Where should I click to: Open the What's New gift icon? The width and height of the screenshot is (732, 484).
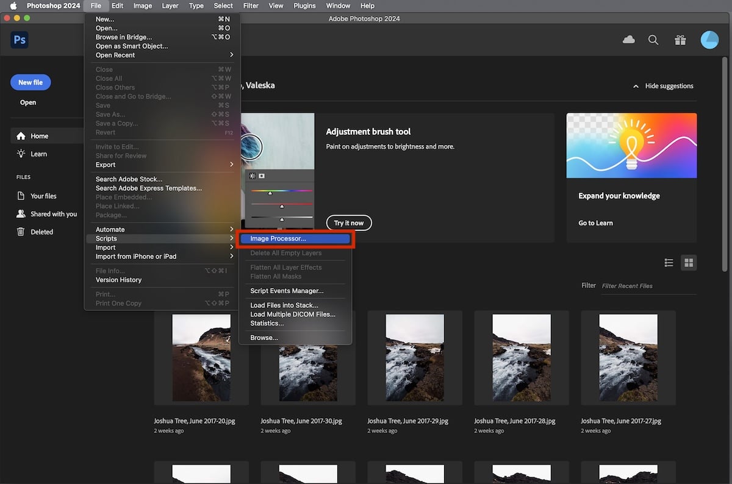[x=680, y=39]
